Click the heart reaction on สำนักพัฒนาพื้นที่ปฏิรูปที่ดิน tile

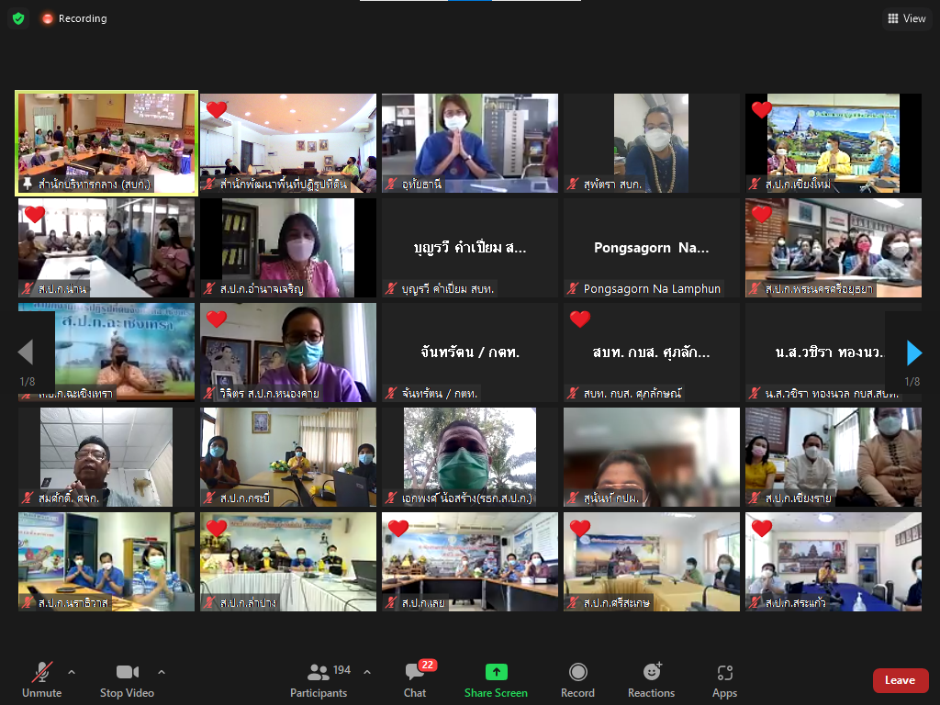pos(217,110)
